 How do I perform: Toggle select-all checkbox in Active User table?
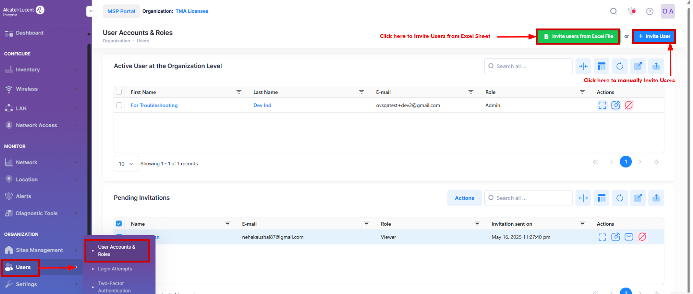[119, 92]
